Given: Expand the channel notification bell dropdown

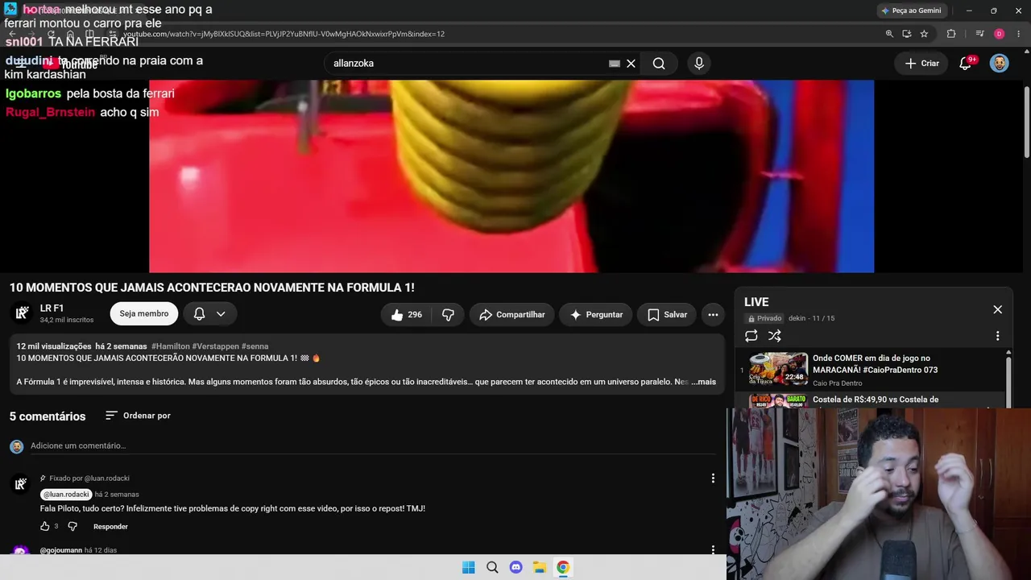Looking at the screenshot, I should click(209, 313).
